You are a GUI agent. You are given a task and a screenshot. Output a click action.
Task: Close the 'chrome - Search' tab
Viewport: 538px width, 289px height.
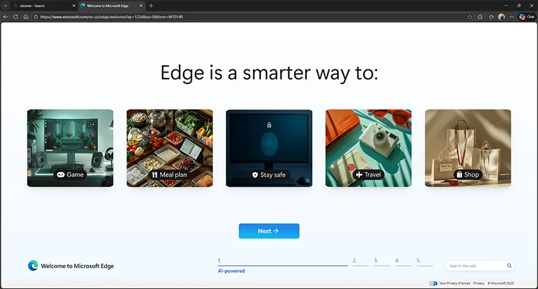(74, 5)
